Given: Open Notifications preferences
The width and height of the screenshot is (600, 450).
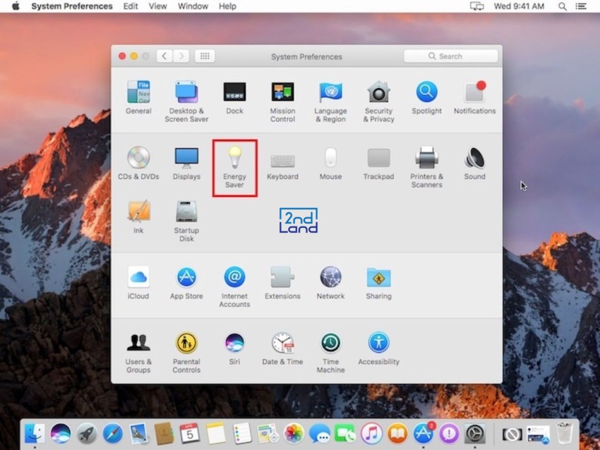Looking at the screenshot, I should [x=474, y=97].
